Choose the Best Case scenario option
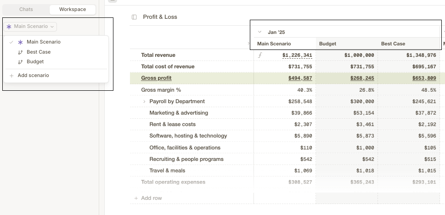 (56, 52)
